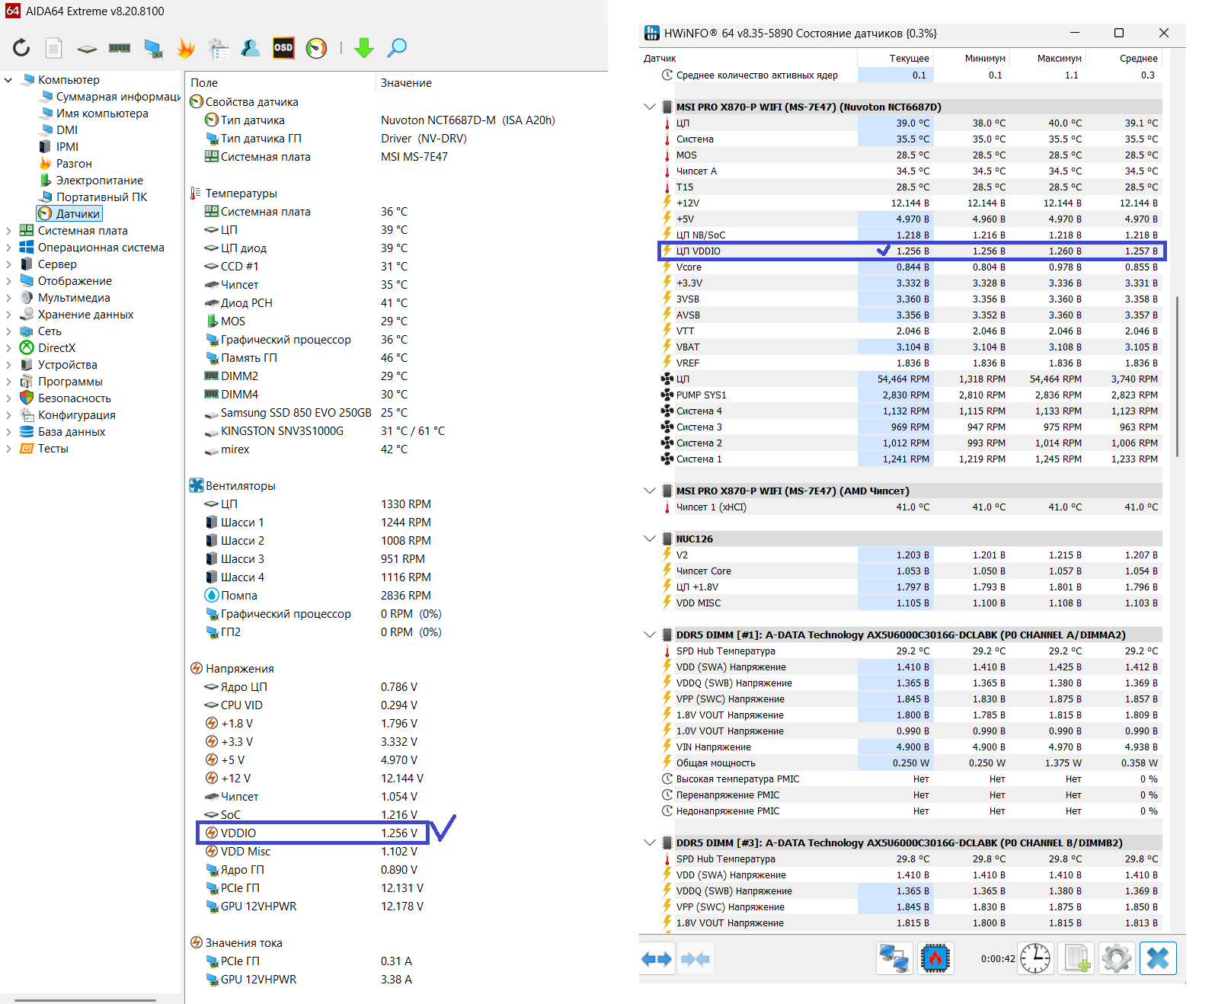Expand the Отображение tree node arrow
The height and width of the screenshot is (1004, 1215).
coord(8,281)
